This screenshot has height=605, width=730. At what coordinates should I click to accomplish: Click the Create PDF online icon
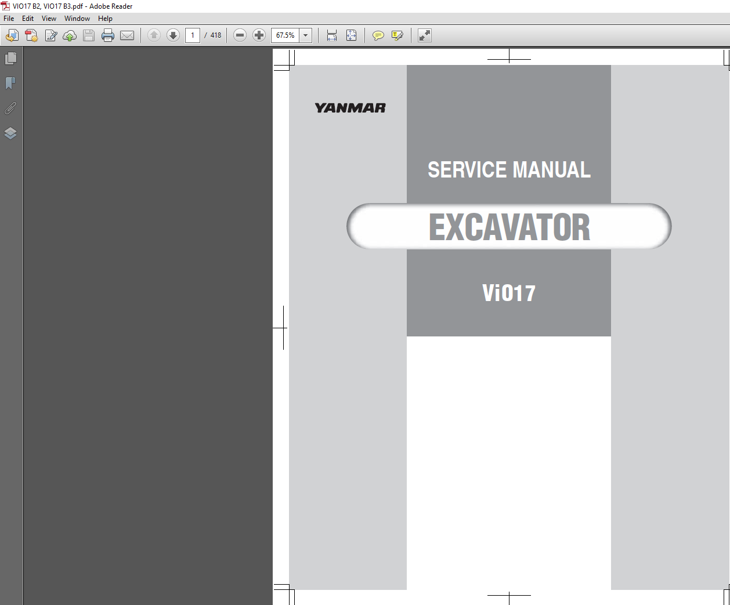(x=31, y=36)
